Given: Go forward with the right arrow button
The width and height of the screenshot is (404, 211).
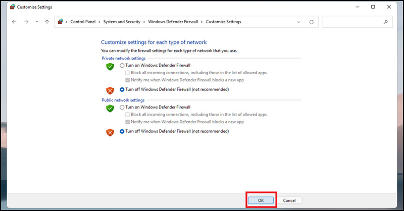Looking at the screenshot, I should click(26, 22).
